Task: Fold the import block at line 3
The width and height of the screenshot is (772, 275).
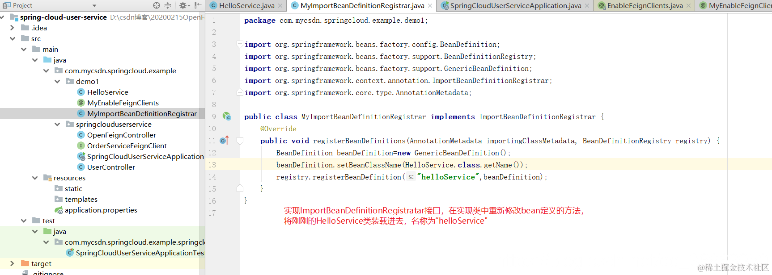Action: [240, 44]
